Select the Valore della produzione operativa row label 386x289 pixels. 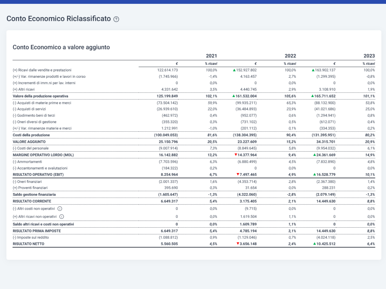click(x=41, y=96)
